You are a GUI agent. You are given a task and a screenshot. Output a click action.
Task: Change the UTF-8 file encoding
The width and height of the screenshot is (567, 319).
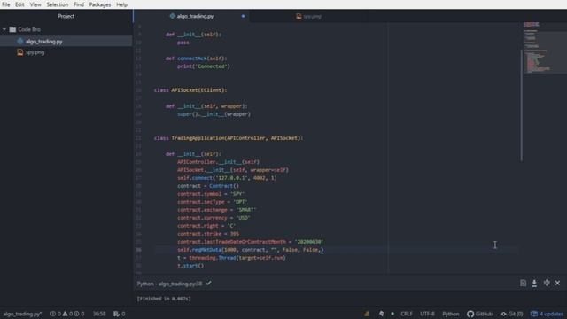click(x=427, y=314)
